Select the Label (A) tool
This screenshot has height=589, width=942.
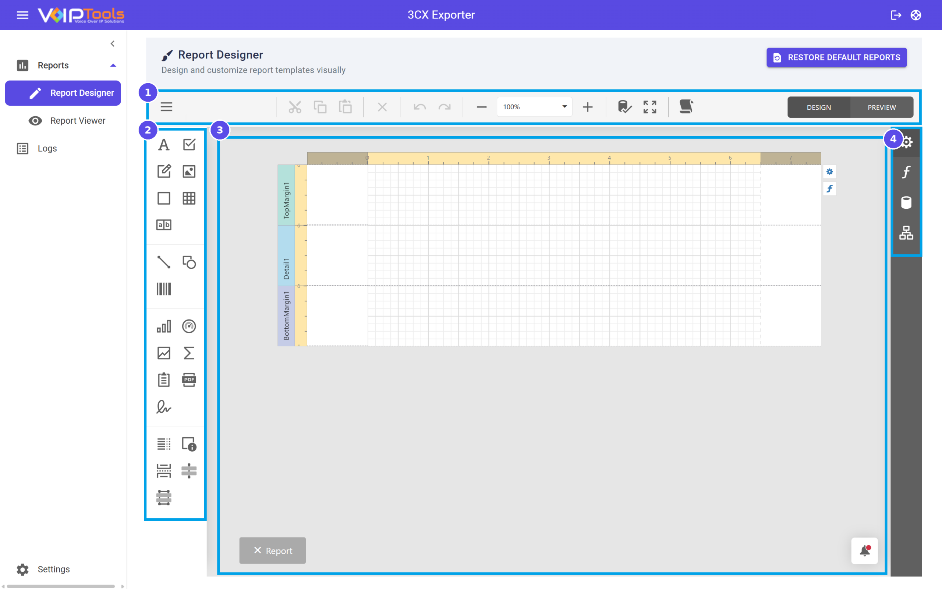(164, 145)
